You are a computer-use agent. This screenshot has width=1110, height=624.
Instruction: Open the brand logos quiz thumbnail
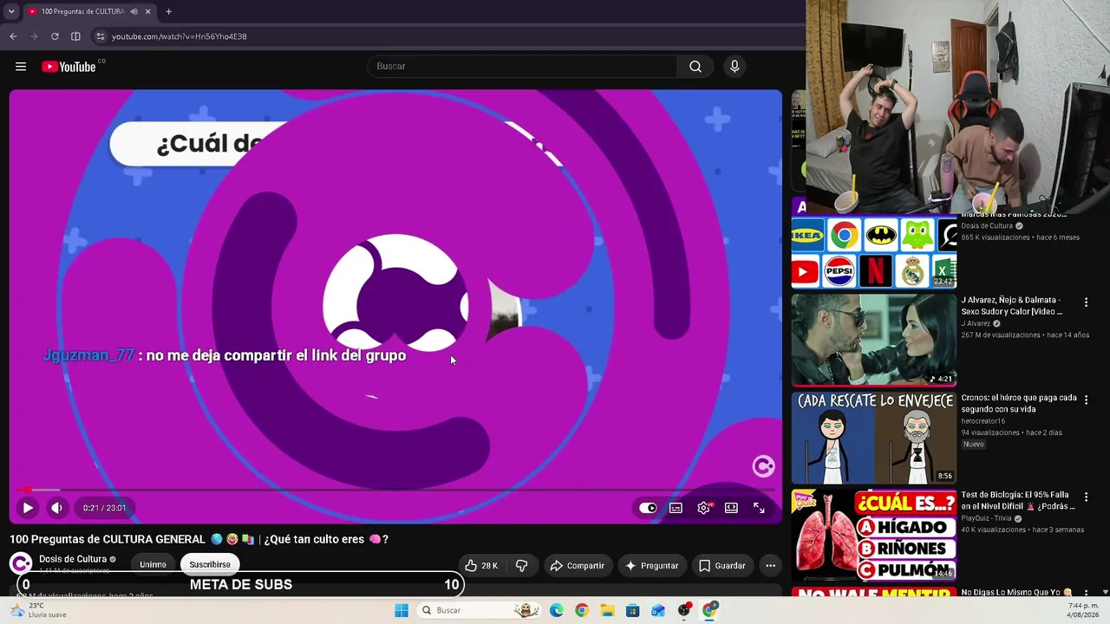click(873, 251)
